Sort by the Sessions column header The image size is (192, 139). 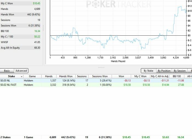[82, 76]
